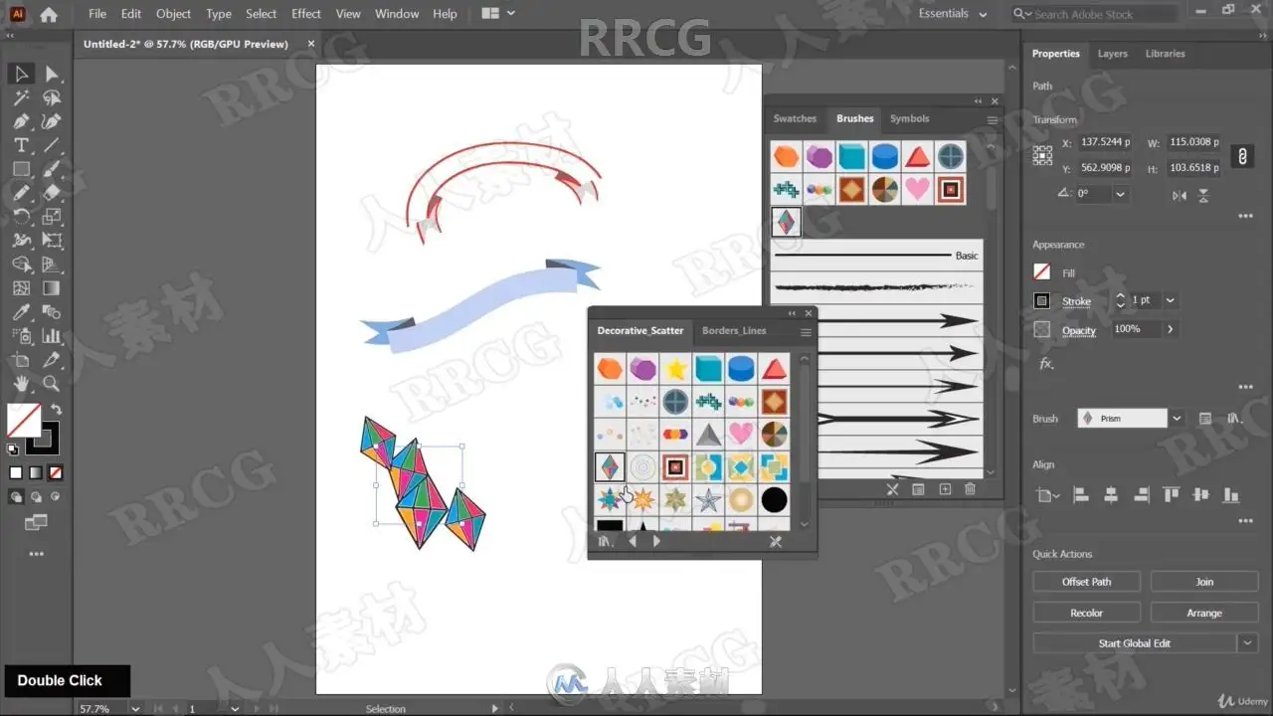
Task: Select the Rotate tool
Action: [21, 217]
